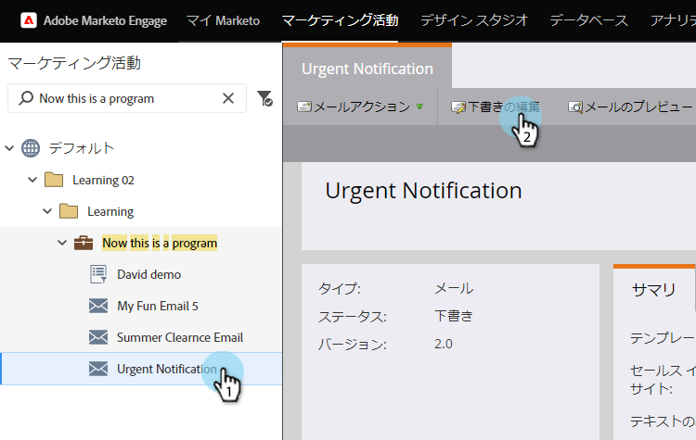The image size is (696, 440).
Task: Click the メールのプレビュー magnifier icon
Action: [x=575, y=107]
